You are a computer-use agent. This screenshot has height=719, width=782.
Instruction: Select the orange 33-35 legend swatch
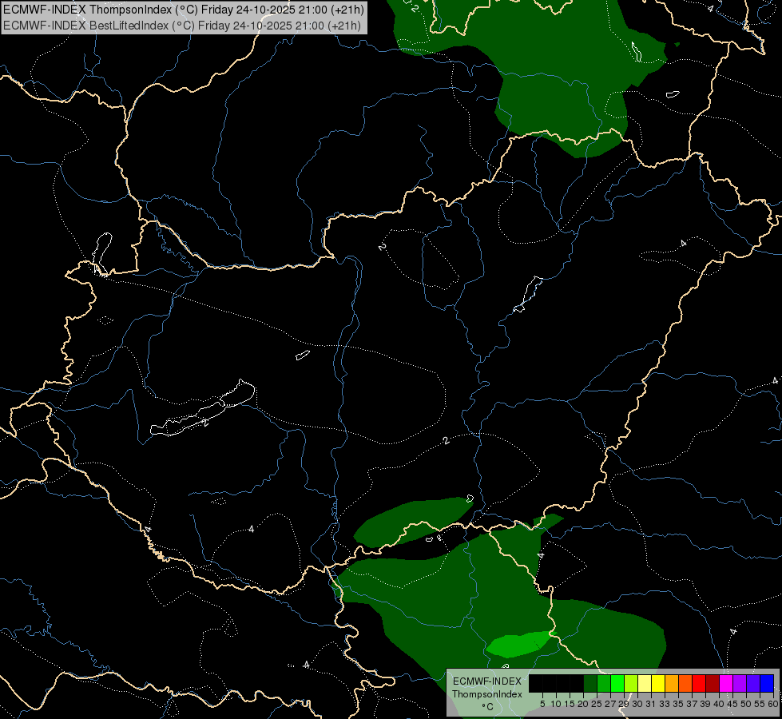(672, 683)
